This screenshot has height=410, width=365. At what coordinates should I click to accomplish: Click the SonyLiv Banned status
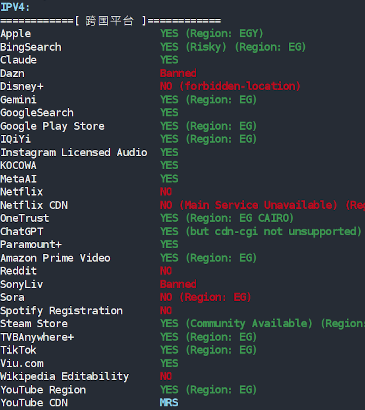click(178, 284)
